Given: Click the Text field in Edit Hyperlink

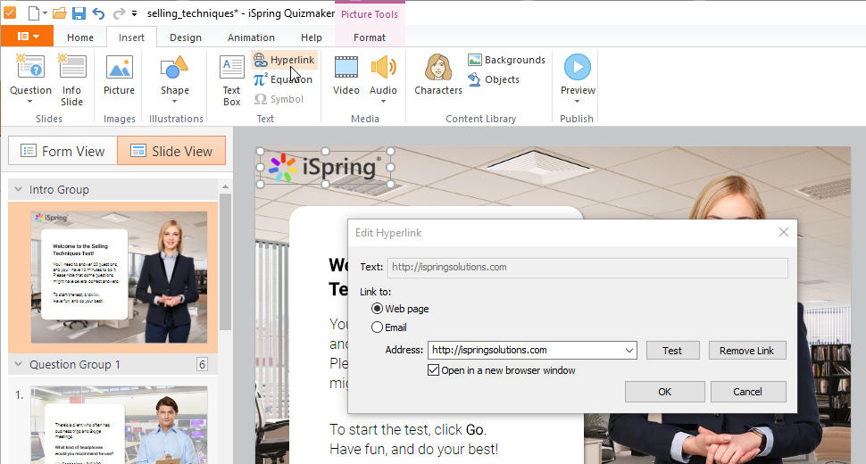Looking at the screenshot, I should click(587, 268).
